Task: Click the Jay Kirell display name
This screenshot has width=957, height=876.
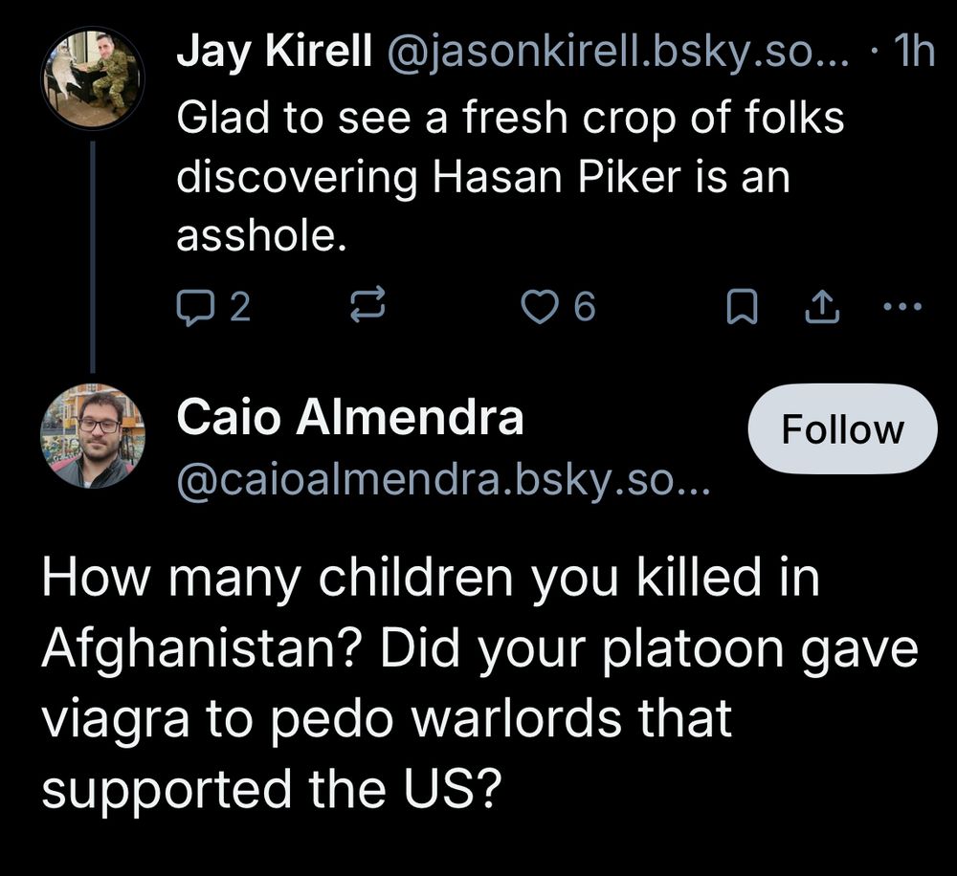Action: click(x=274, y=55)
